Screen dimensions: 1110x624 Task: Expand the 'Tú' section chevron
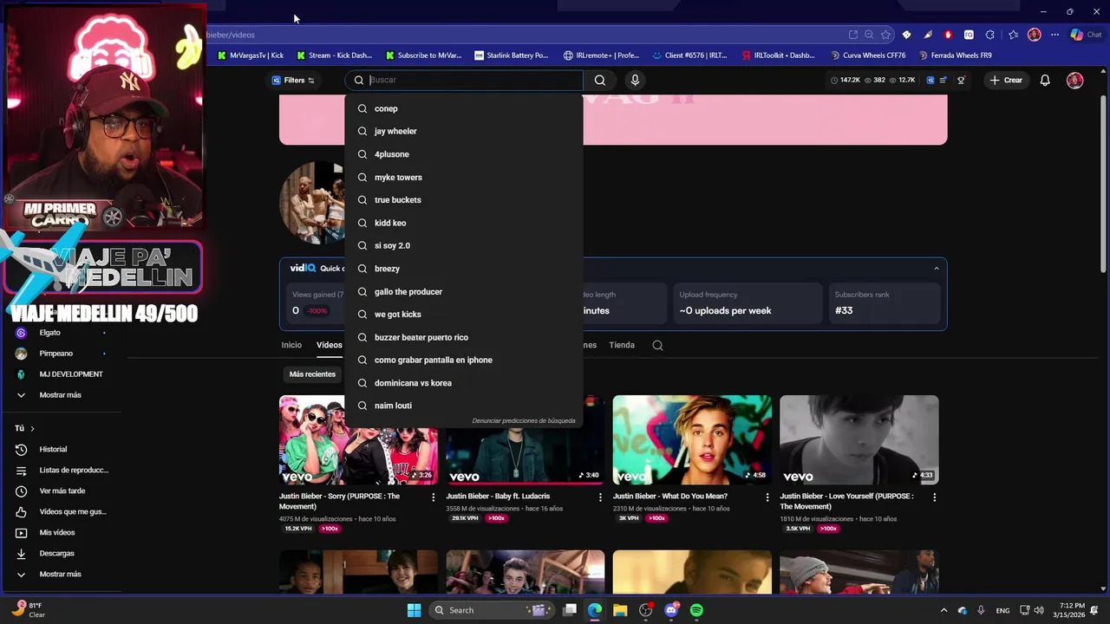click(x=33, y=428)
